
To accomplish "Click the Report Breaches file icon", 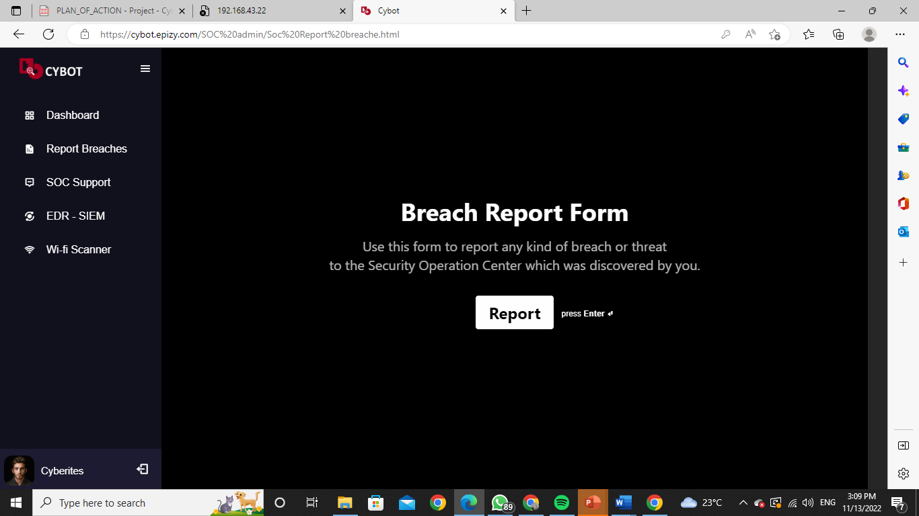I will [x=30, y=149].
